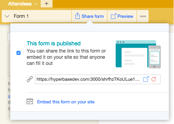Regenerate the share link with red refresh icon
The width and height of the screenshot is (174, 124).
coord(154,79)
